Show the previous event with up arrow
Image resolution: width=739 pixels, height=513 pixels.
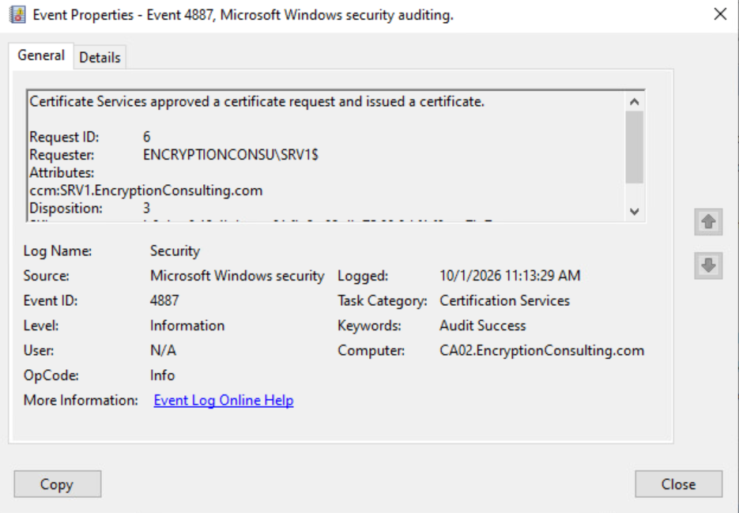[x=708, y=221]
